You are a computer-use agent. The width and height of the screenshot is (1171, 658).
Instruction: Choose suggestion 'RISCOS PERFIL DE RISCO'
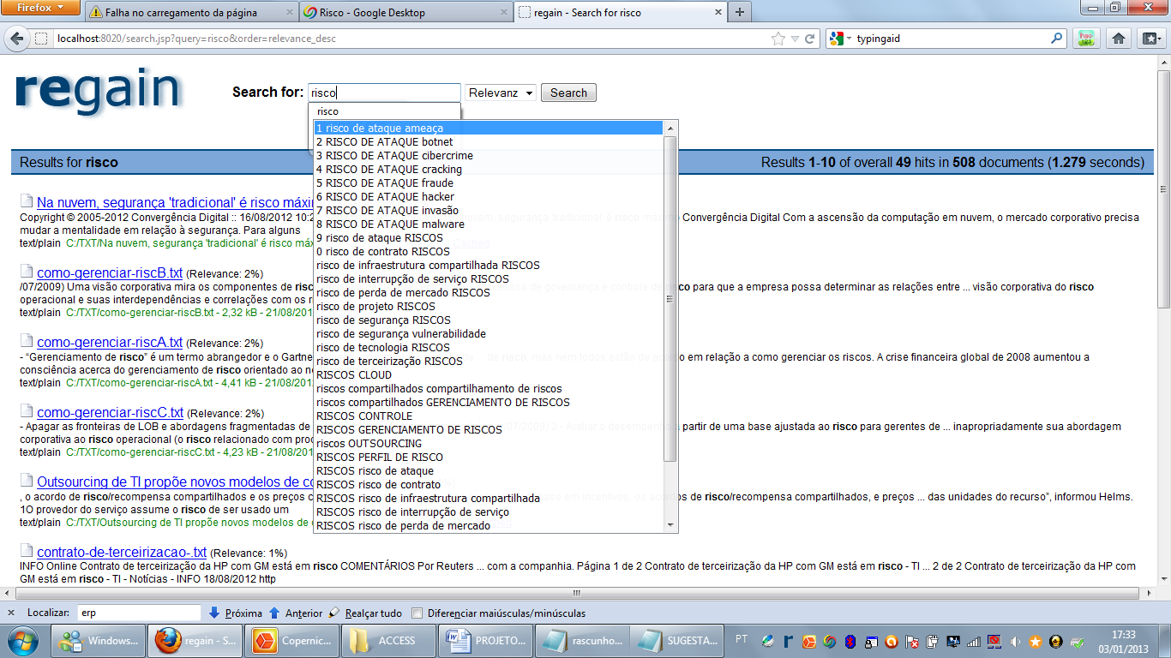tap(489, 457)
